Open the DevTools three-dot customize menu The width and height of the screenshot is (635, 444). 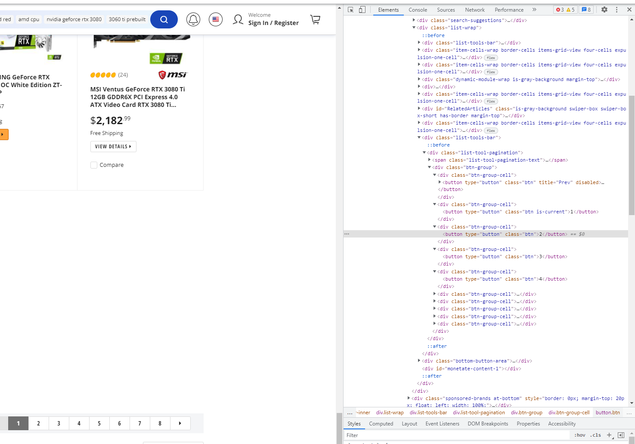tap(616, 9)
